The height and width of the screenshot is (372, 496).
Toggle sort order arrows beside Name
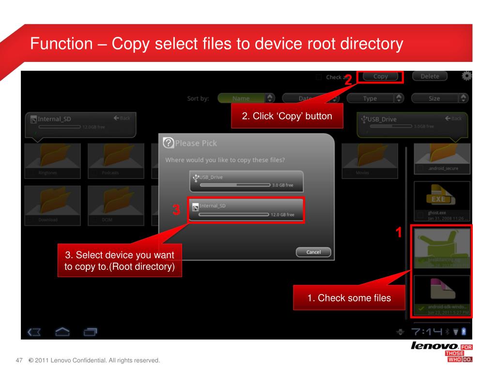(x=270, y=98)
